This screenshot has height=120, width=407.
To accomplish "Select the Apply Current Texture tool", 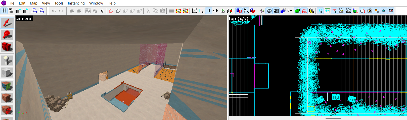I will [7, 98].
